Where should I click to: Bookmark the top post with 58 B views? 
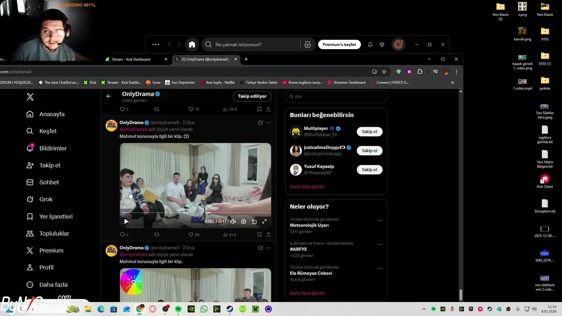point(259,109)
